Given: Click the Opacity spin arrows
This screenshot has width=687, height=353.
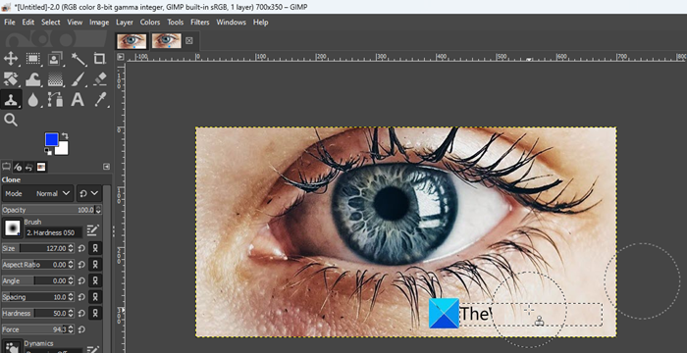Looking at the screenshot, I should tap(98, 210).
